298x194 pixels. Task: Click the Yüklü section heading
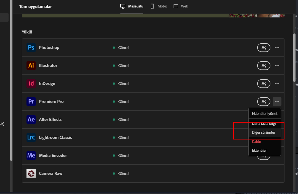coord(27,32)
